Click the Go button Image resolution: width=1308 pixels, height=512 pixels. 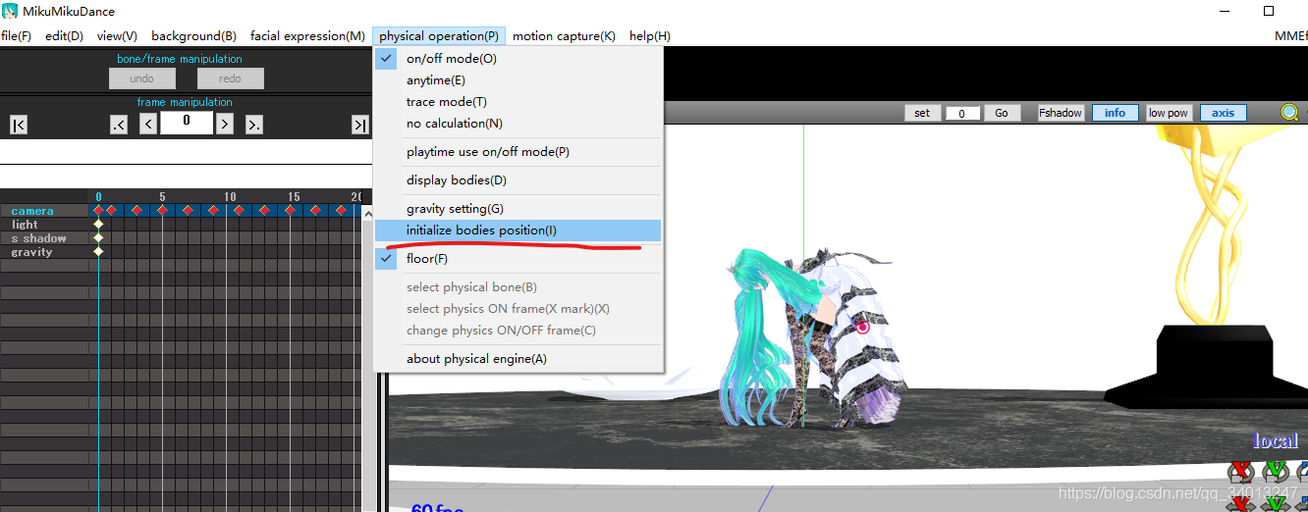pos(1002,113)
